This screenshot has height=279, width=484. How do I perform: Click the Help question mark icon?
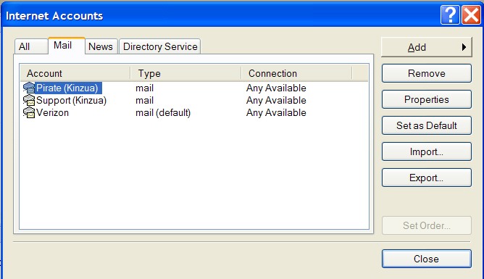[x=450, y=14]
